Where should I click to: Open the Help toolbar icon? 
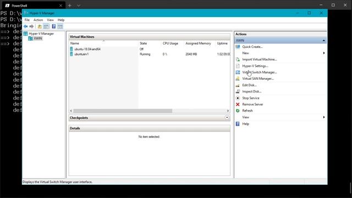(x=54, y=26)
